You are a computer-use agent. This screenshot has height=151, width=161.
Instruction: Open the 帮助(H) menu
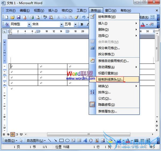click(x=126, y=10)
